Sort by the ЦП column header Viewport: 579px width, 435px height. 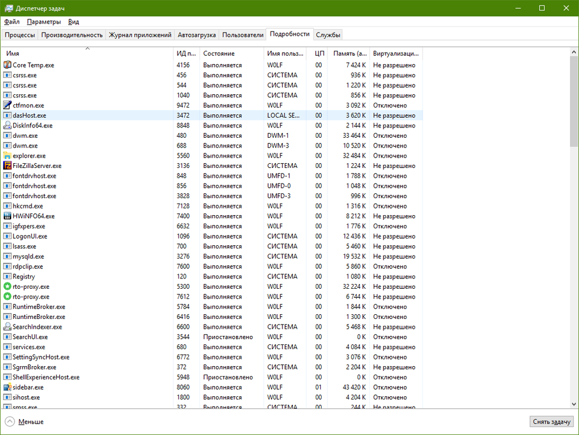click(318, 53)
